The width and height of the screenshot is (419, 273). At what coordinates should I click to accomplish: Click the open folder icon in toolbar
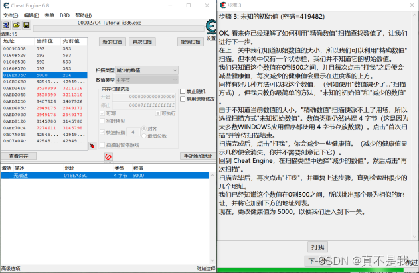tap(17, 25)
